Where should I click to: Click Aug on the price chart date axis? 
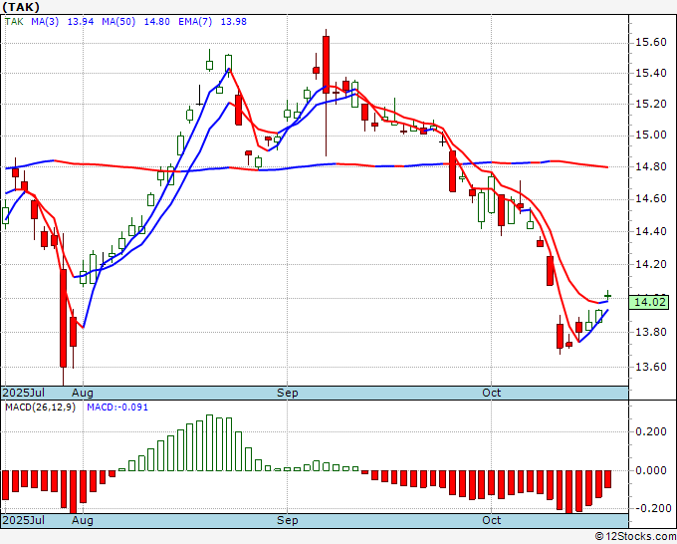82,393
